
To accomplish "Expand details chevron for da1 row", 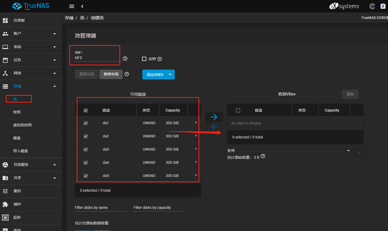I will pyautogui.click(x=196, y=122).
